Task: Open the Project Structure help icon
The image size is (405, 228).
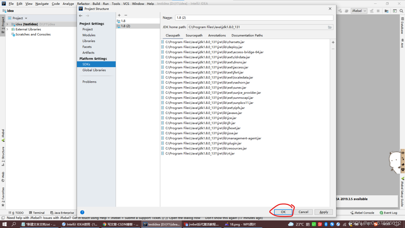Action: tap(82, 212)
